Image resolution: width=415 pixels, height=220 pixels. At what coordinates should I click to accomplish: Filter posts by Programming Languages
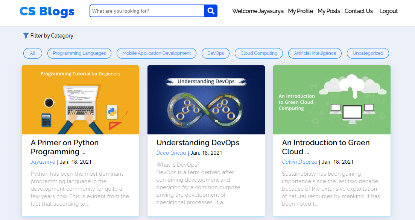(x=79, y=53)
